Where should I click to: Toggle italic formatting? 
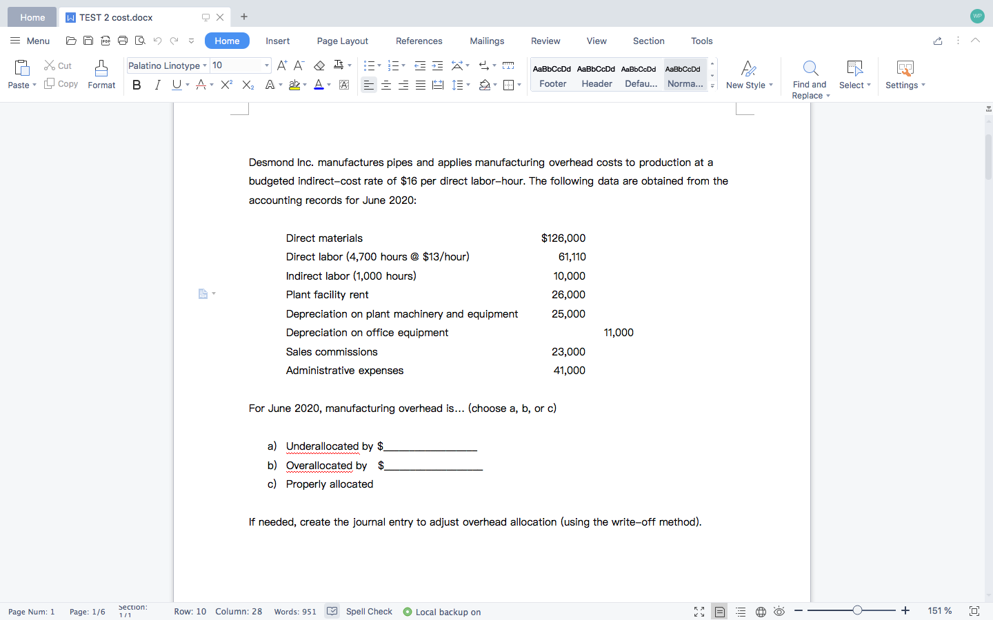pyautogui.click(x=157, y=85)
